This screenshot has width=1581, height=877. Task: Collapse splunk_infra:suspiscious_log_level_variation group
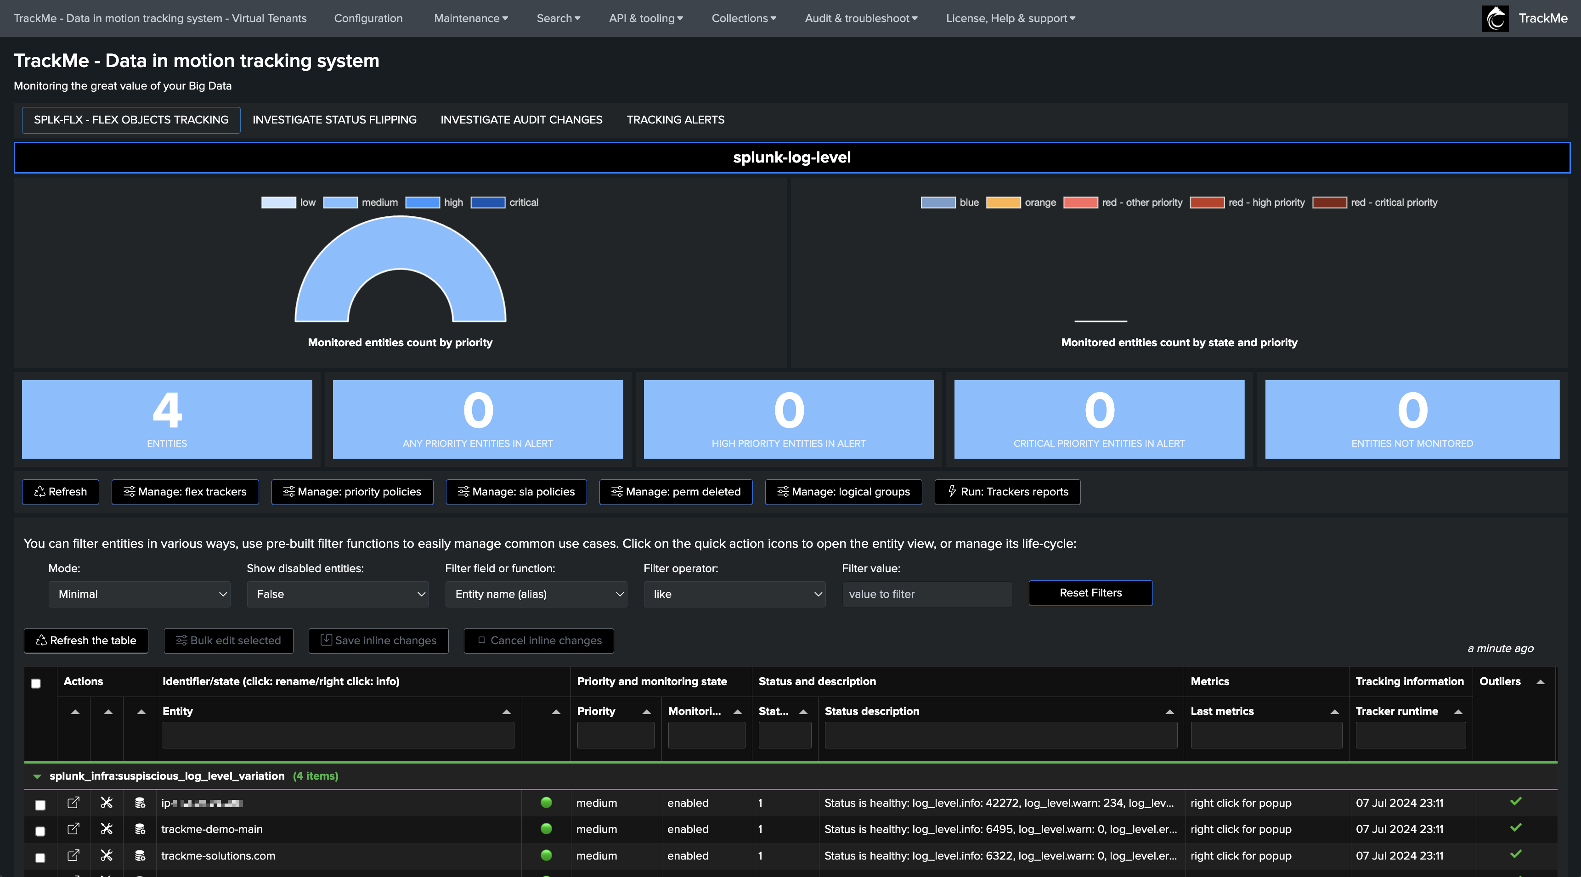tap(37, 776)
